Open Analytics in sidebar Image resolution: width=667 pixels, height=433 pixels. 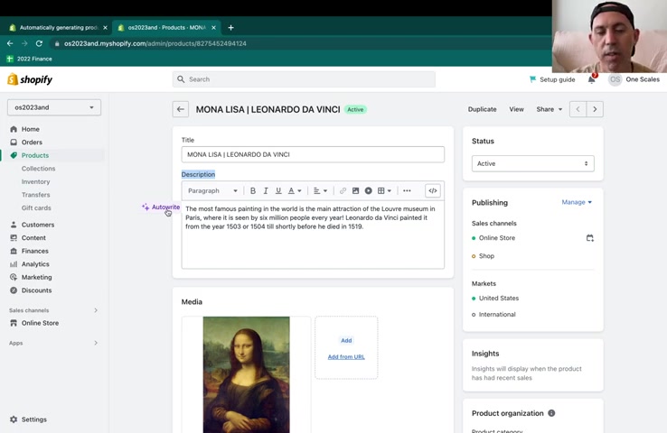(x=35, y=264)
